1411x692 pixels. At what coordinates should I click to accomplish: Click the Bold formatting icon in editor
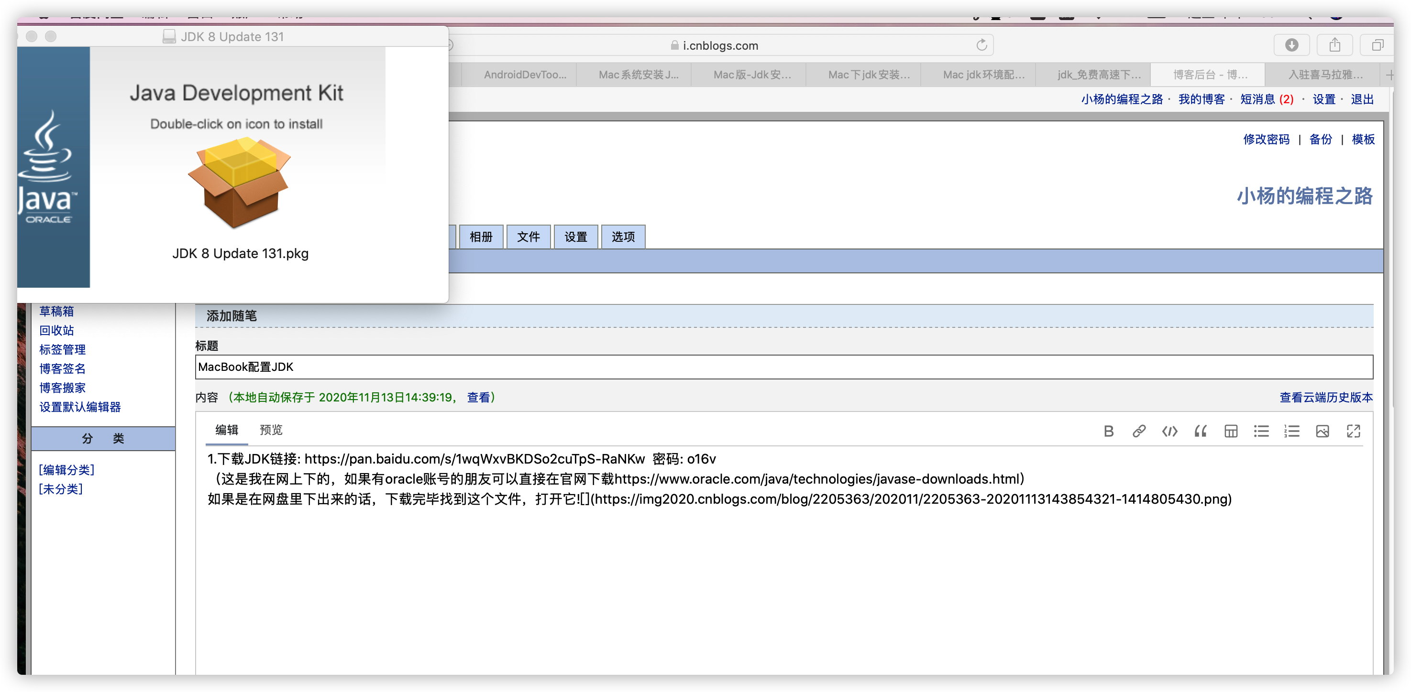coord(1108,432)
